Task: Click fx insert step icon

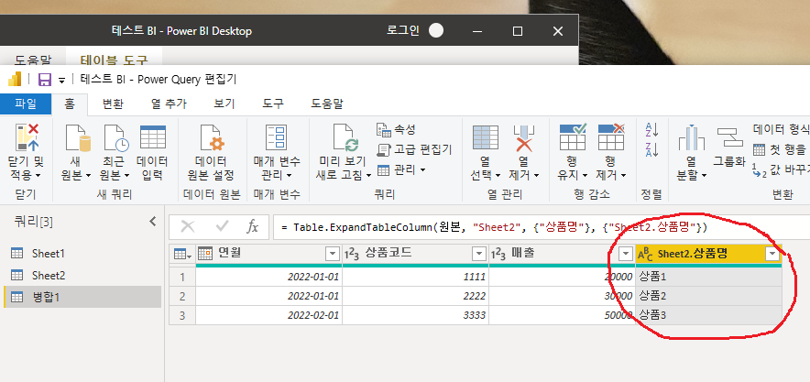Action: point(252,226)
